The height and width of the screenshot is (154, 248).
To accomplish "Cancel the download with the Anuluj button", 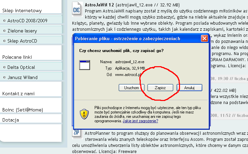I will 189,88.
